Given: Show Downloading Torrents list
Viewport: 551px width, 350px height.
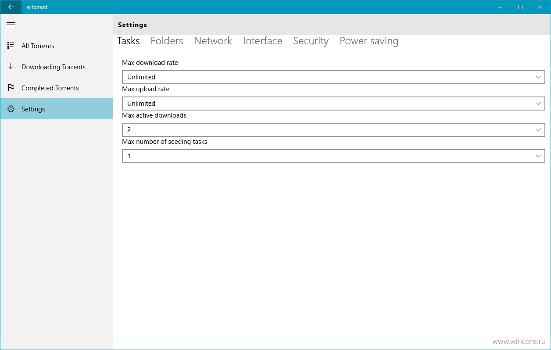Looking at the screenshot, I should (x=57, y=67).
